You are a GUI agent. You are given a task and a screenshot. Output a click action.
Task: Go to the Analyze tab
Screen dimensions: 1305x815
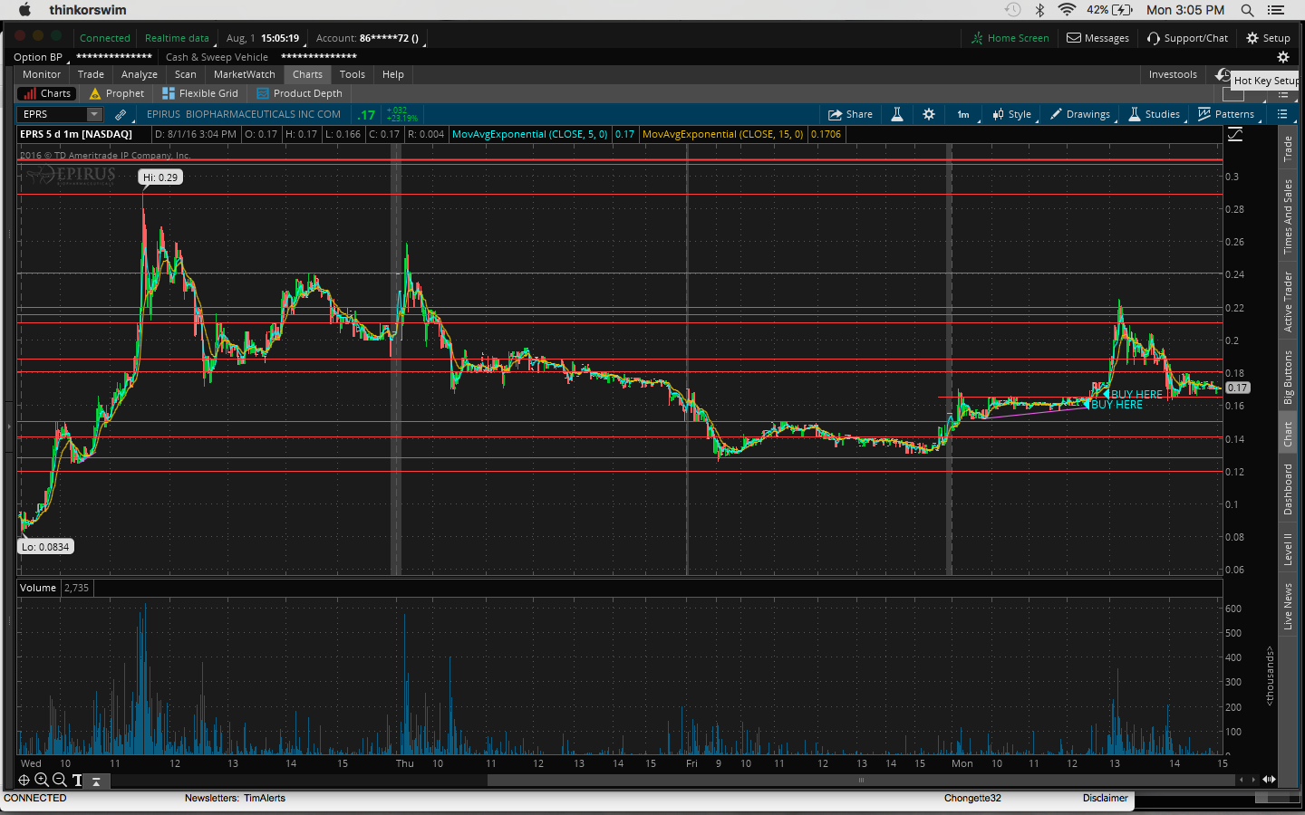[140, 74]
